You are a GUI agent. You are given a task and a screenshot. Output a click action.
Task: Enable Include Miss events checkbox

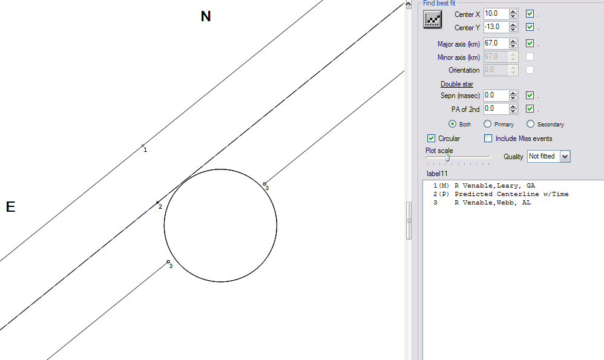click(488, 138)
